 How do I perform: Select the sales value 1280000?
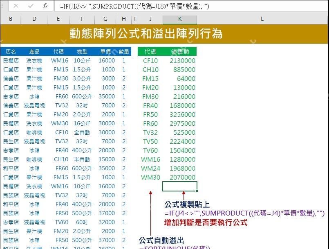point(182,160)
